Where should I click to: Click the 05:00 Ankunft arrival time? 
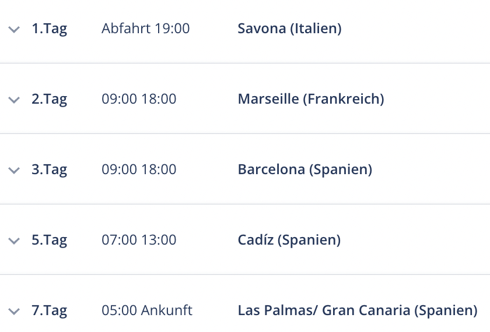(x=147, y=310)
